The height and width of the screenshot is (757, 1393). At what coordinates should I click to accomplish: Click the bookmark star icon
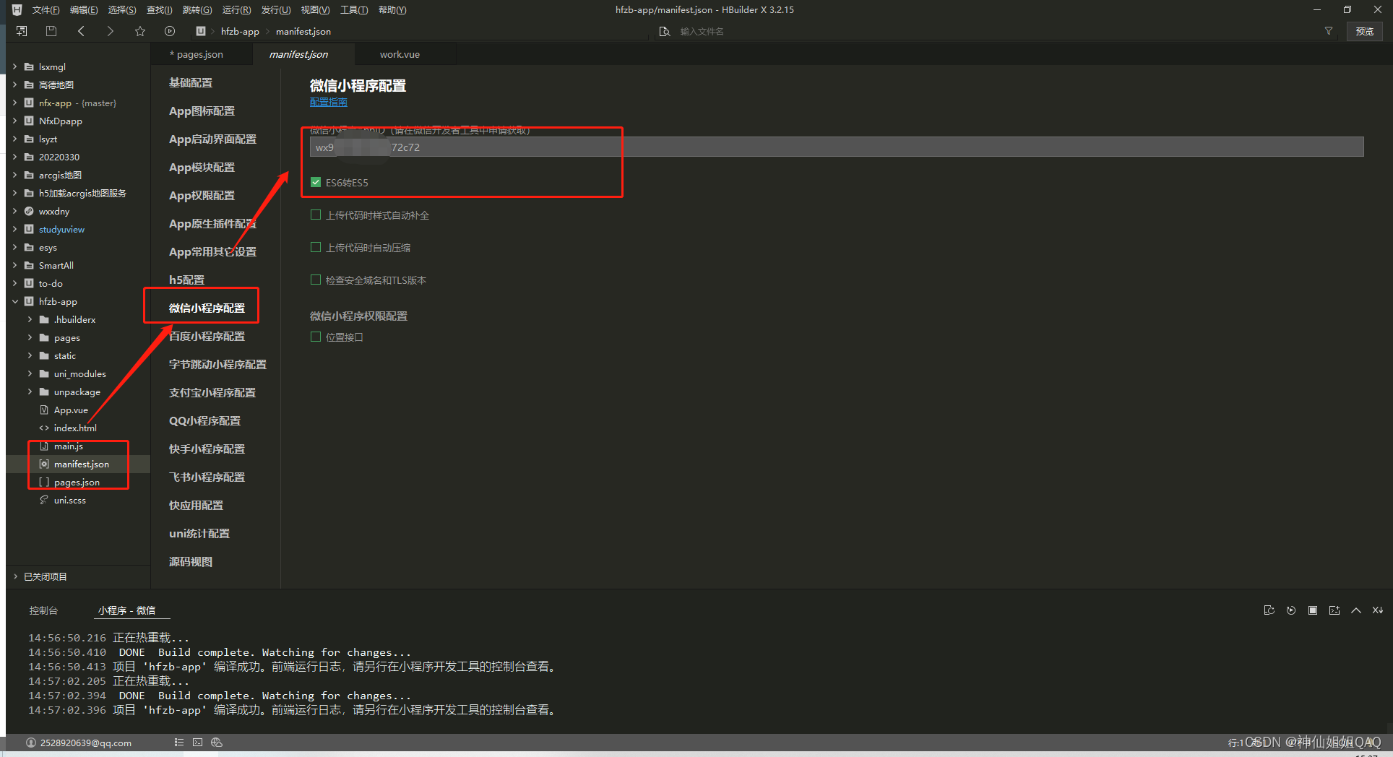pos(140,31)
